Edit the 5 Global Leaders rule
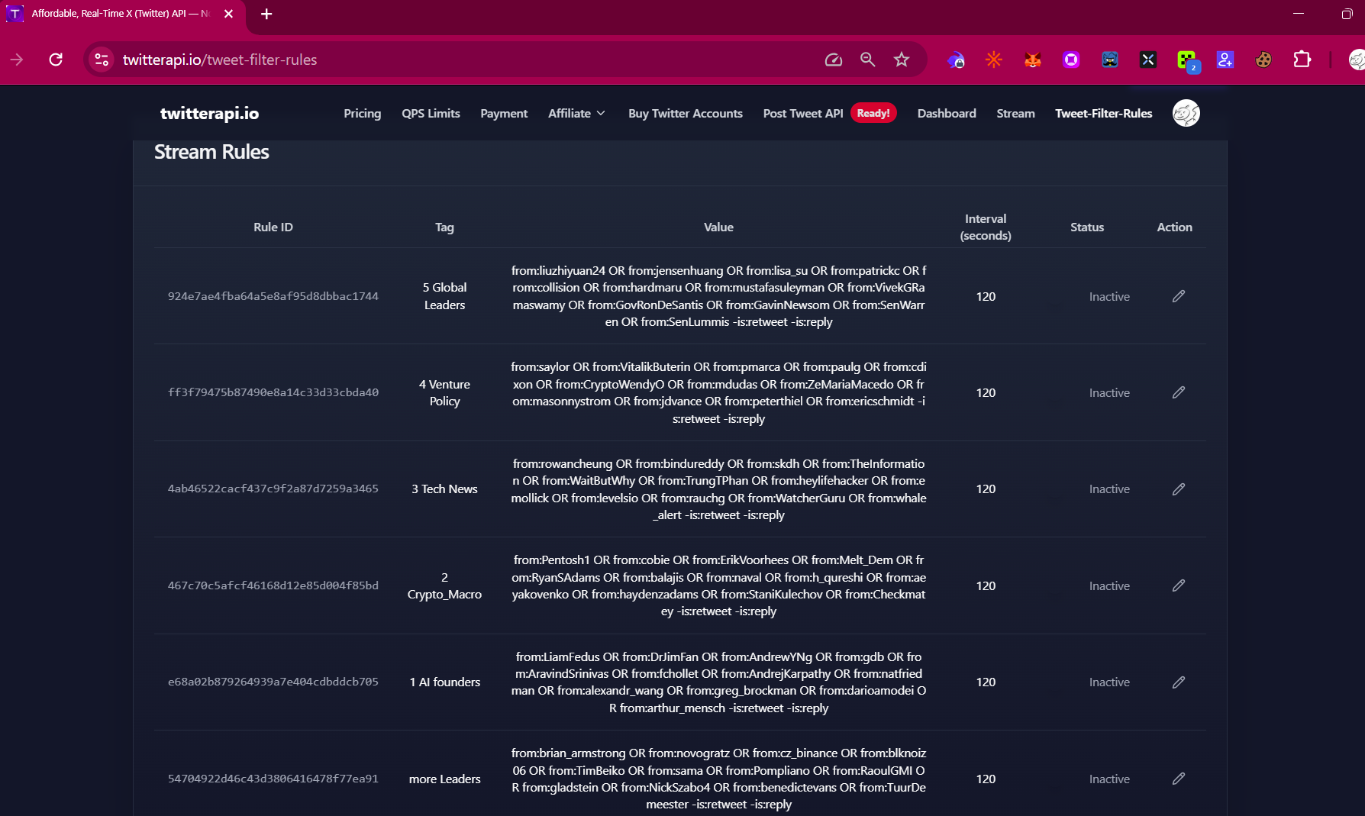 1179,296
